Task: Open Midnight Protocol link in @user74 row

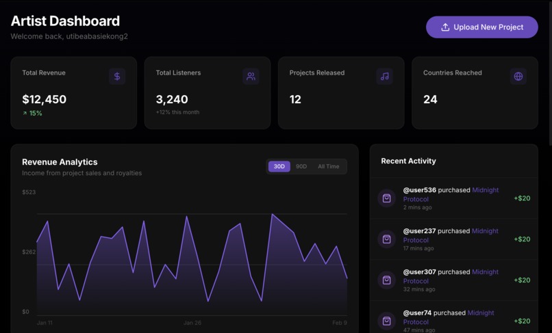Action: tap(449, 317)
